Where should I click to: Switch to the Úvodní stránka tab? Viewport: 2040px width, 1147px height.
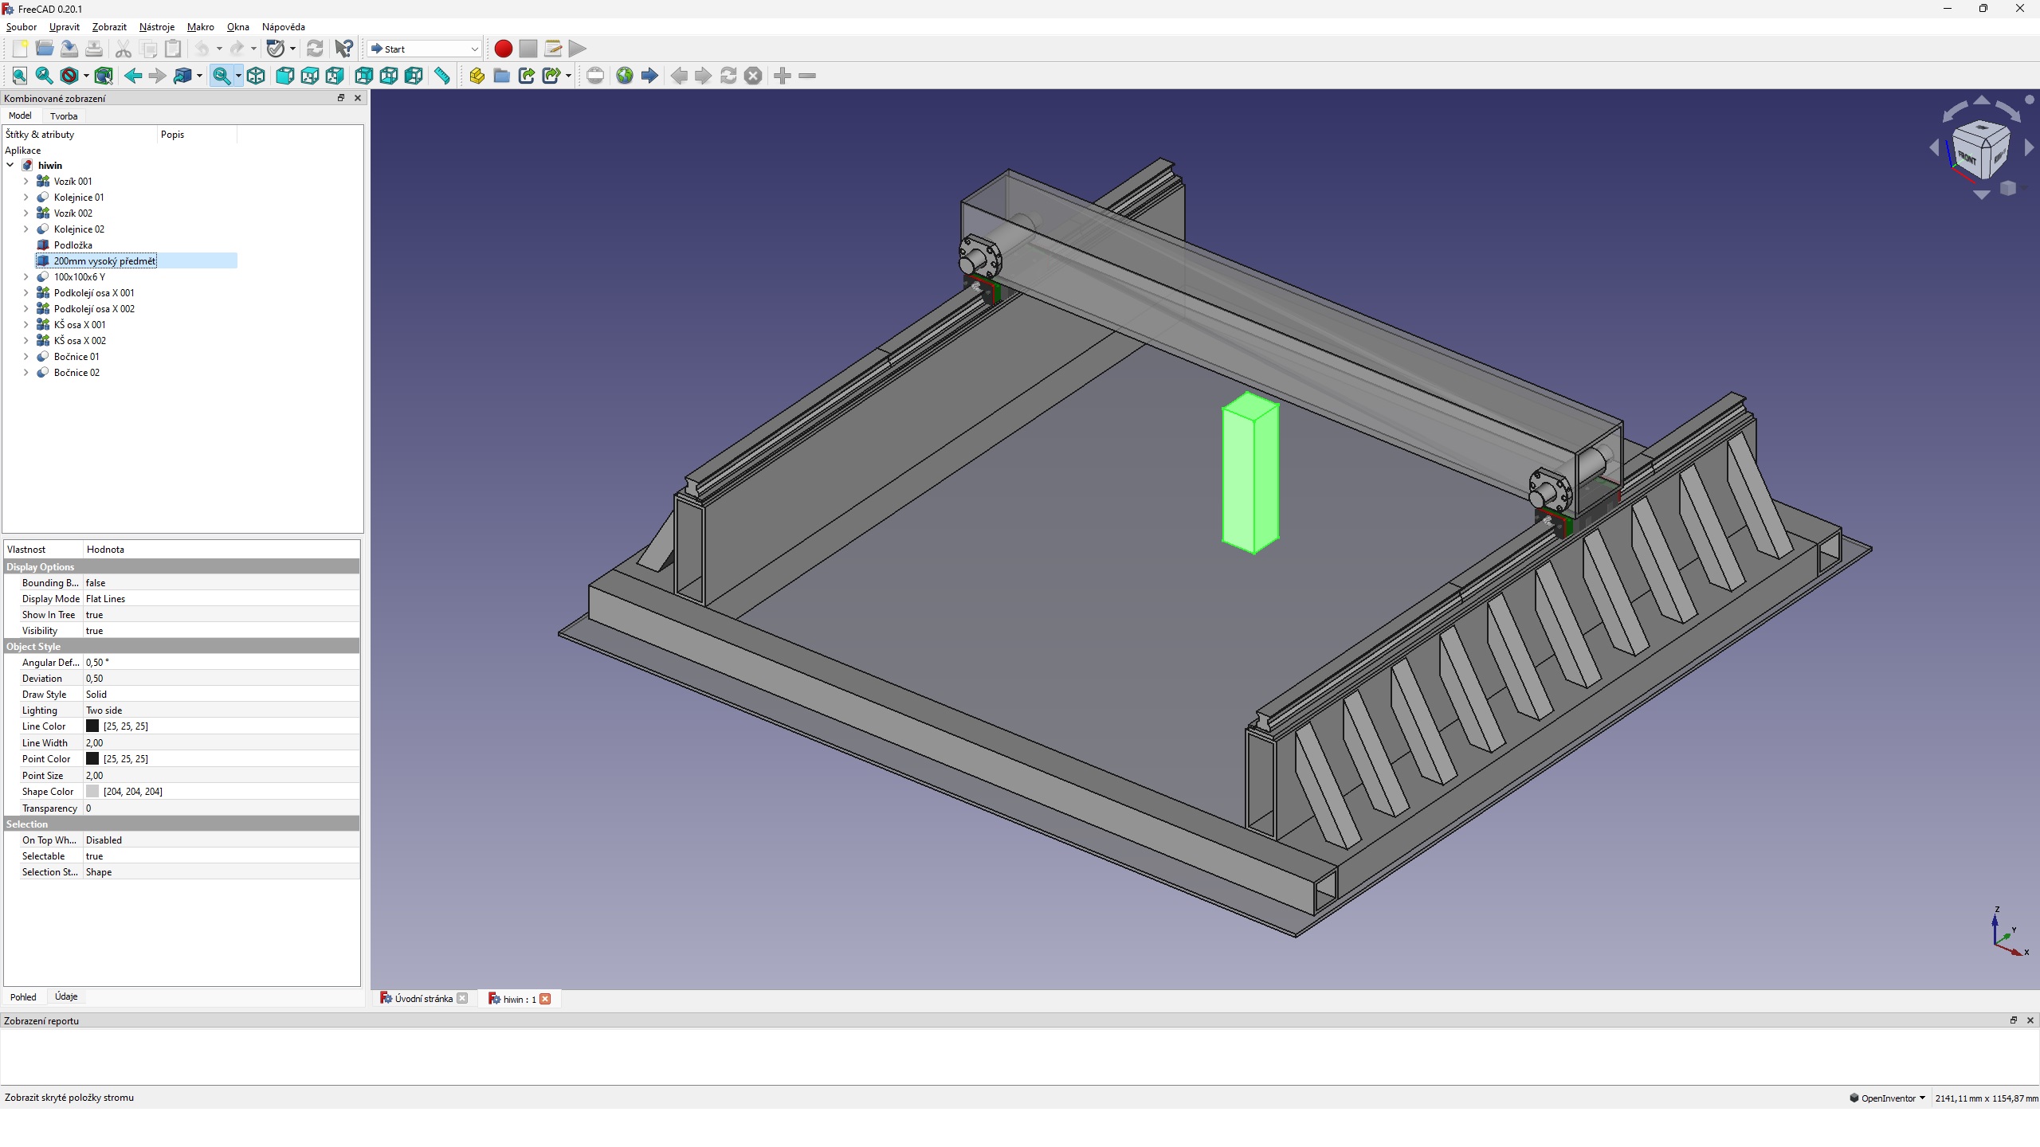(422, 999)
